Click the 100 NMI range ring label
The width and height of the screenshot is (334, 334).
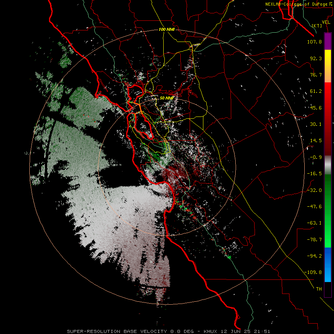[167, 29]
